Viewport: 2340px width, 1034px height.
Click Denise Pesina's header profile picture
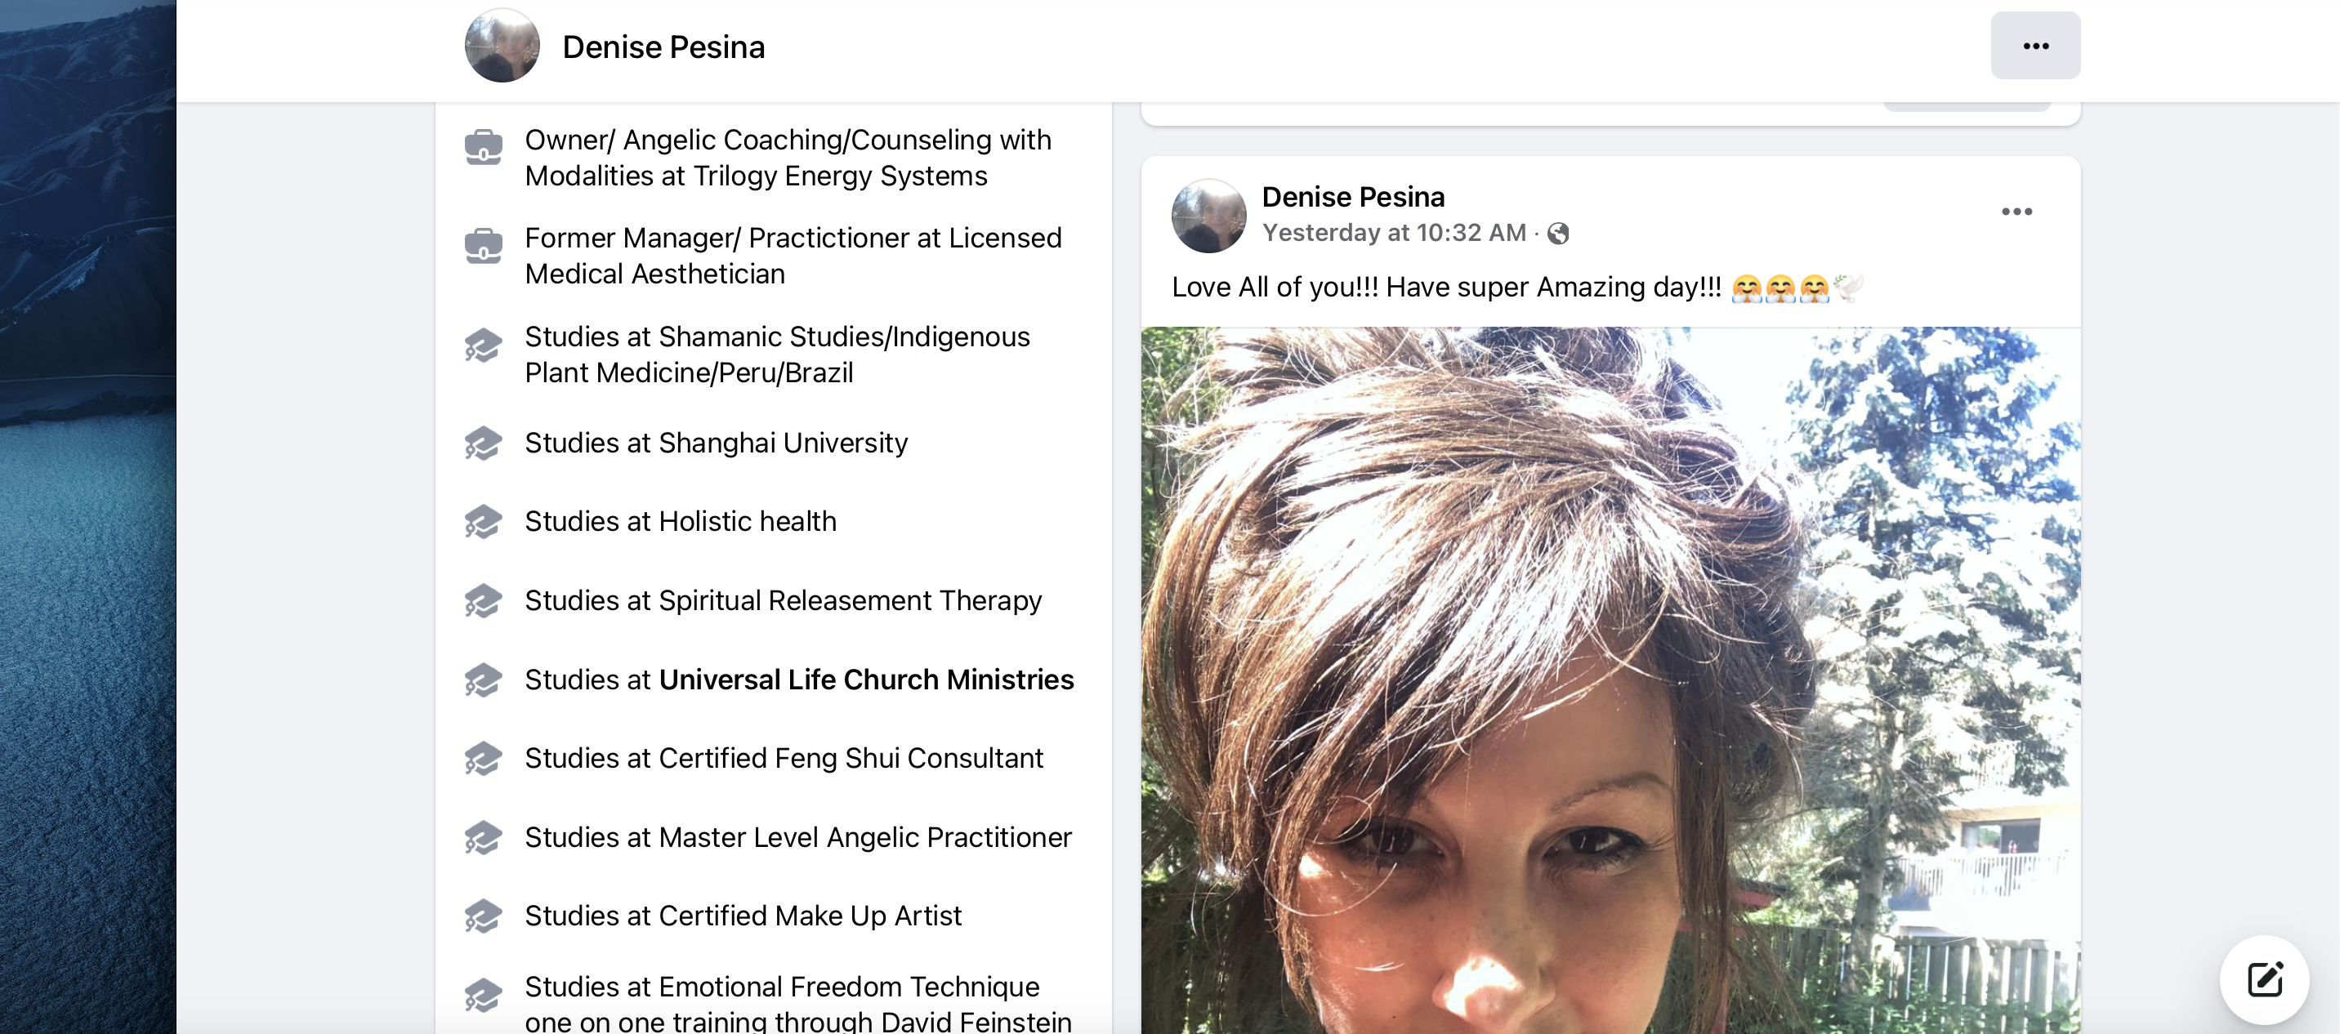[502, 46]
